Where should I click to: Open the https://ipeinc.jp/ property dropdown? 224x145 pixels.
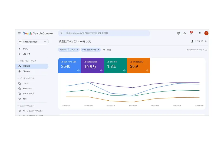click(x=33, y=42)
